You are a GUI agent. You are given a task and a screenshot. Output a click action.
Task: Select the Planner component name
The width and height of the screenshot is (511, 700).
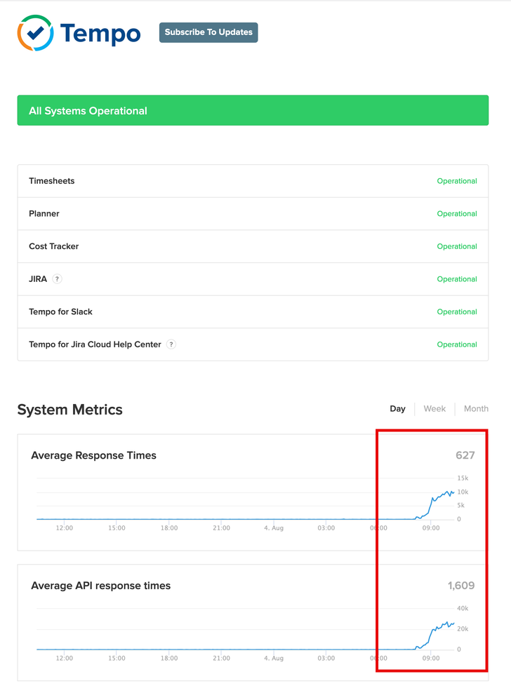(x=44, y=213)
